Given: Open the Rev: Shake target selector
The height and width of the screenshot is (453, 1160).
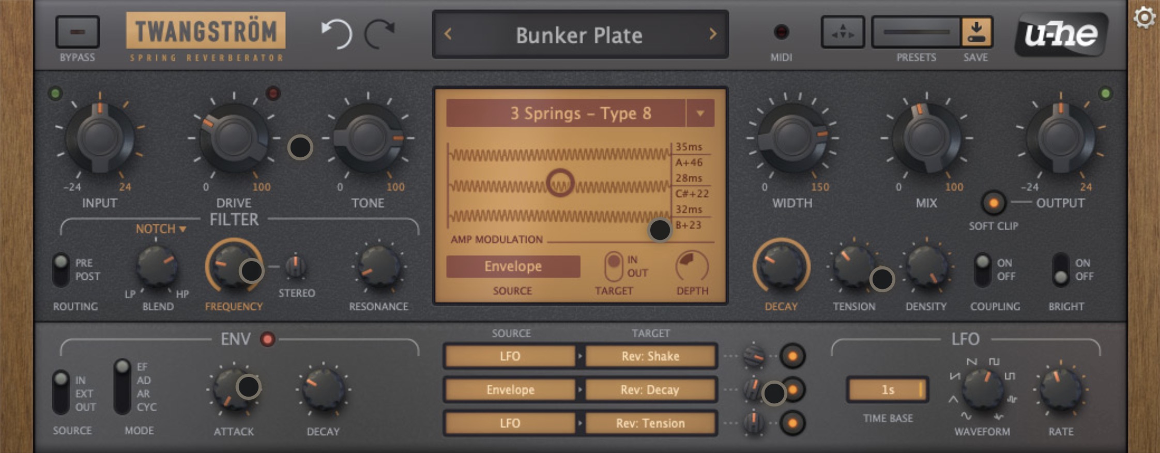Looking at the screenshot, I should click(650, 356).
